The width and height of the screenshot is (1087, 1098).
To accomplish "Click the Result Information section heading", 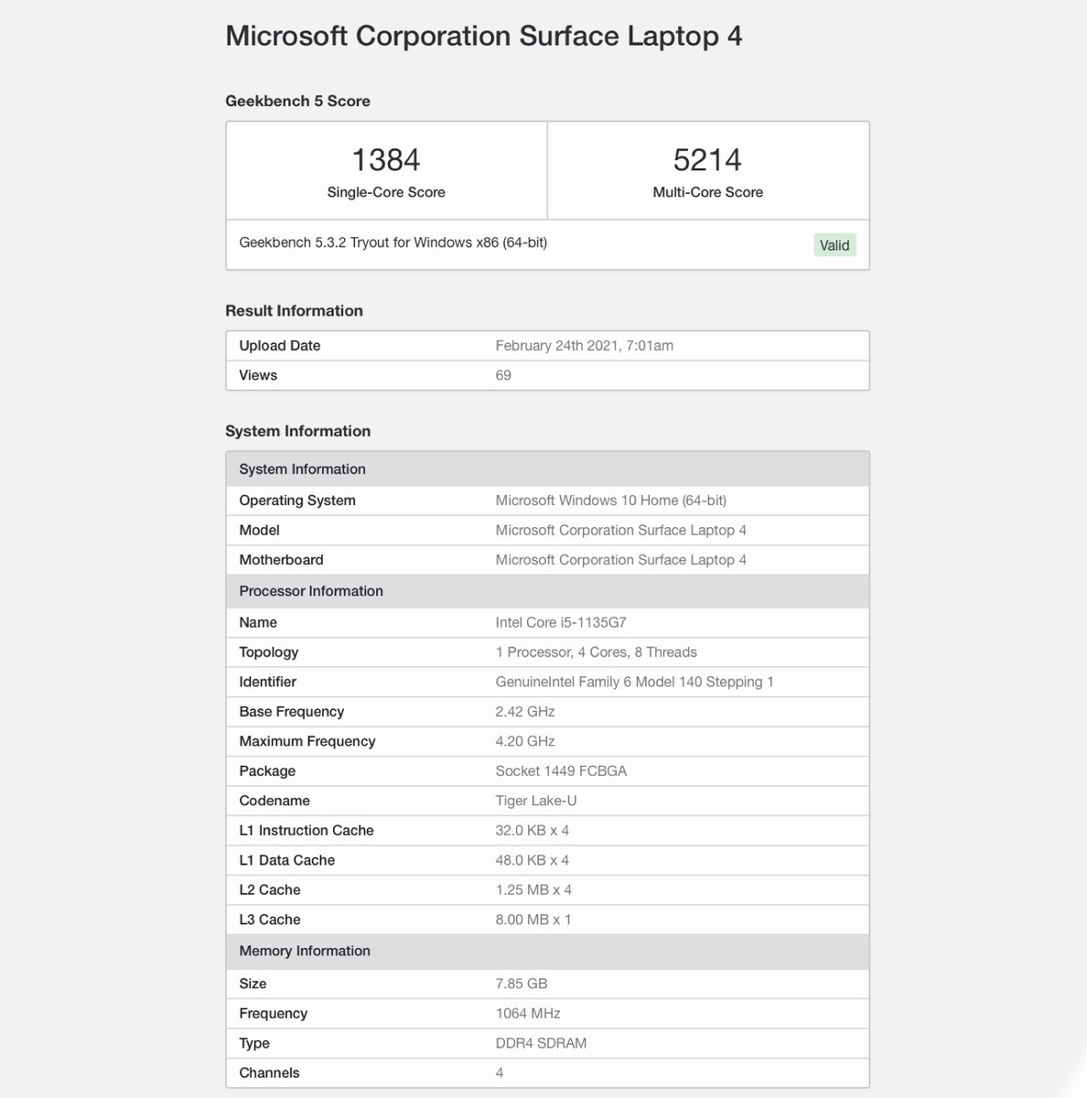I will pos(294,311).
